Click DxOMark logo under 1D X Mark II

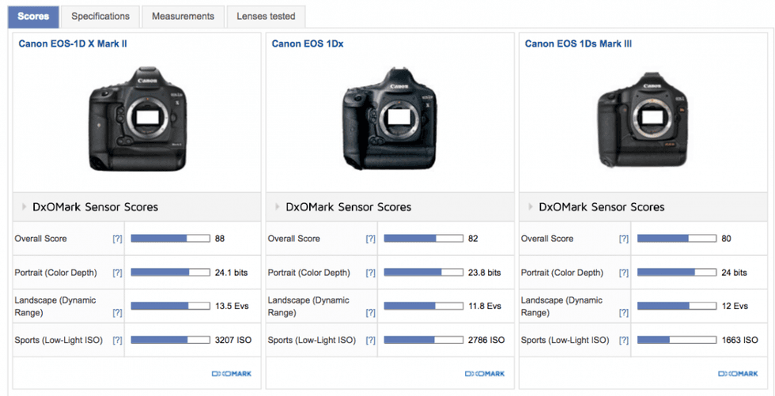click(x=231, y=374)
